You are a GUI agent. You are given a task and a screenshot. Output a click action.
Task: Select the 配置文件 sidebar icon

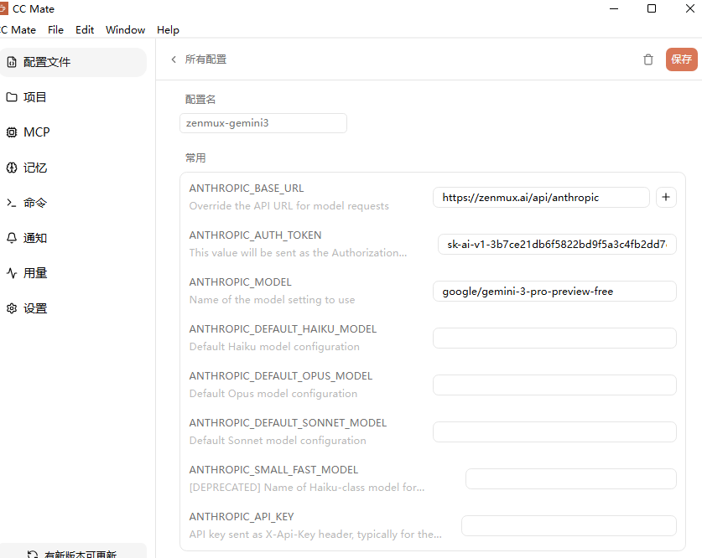[12, 61]
